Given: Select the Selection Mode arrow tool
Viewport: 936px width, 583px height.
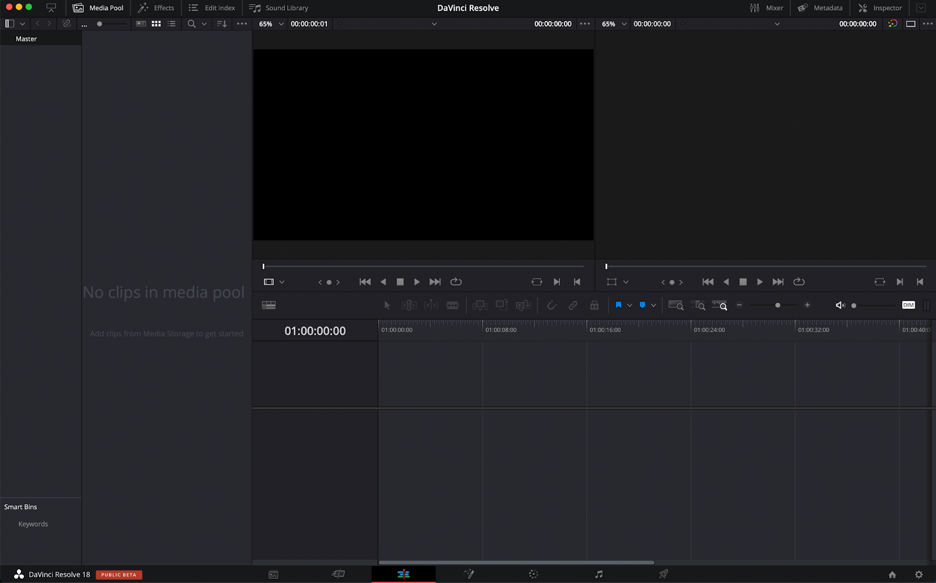Looking at the screenshot, I should coord(387,305).
